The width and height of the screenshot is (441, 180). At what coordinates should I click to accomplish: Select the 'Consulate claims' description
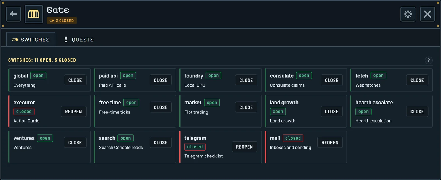click(x=287, y=85)
